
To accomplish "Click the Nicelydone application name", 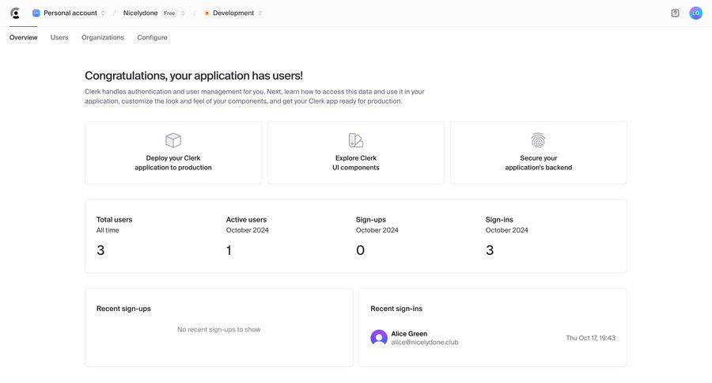I will coord(140,13).
